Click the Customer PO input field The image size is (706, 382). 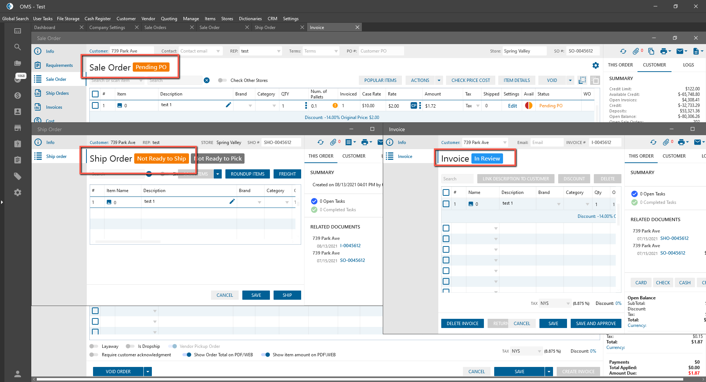pyautogui.click(x=381, y=51)
